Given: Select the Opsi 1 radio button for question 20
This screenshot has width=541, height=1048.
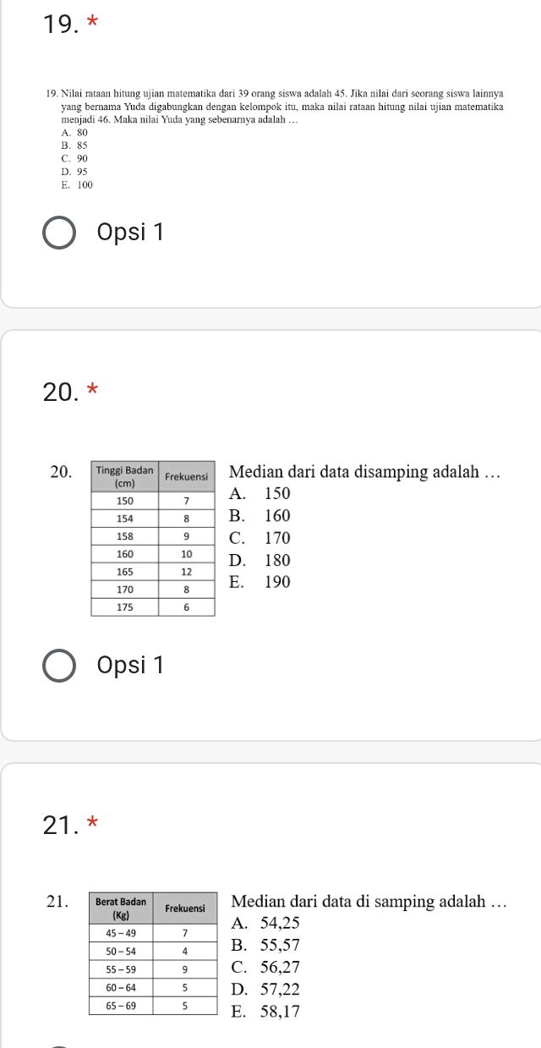Looking at the screenshot, I should click(x=59, y=665).
